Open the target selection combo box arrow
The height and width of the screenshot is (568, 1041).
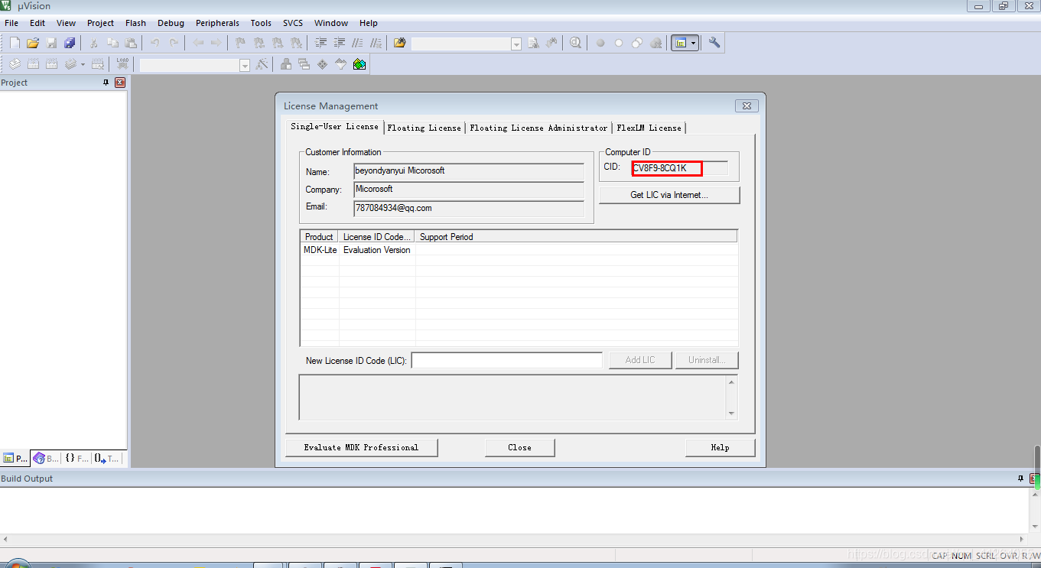(245, 65)
